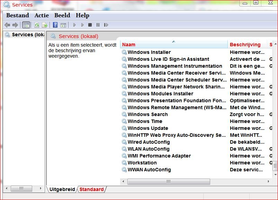Select Services (lokaal) in the left tree

(27, 35)
